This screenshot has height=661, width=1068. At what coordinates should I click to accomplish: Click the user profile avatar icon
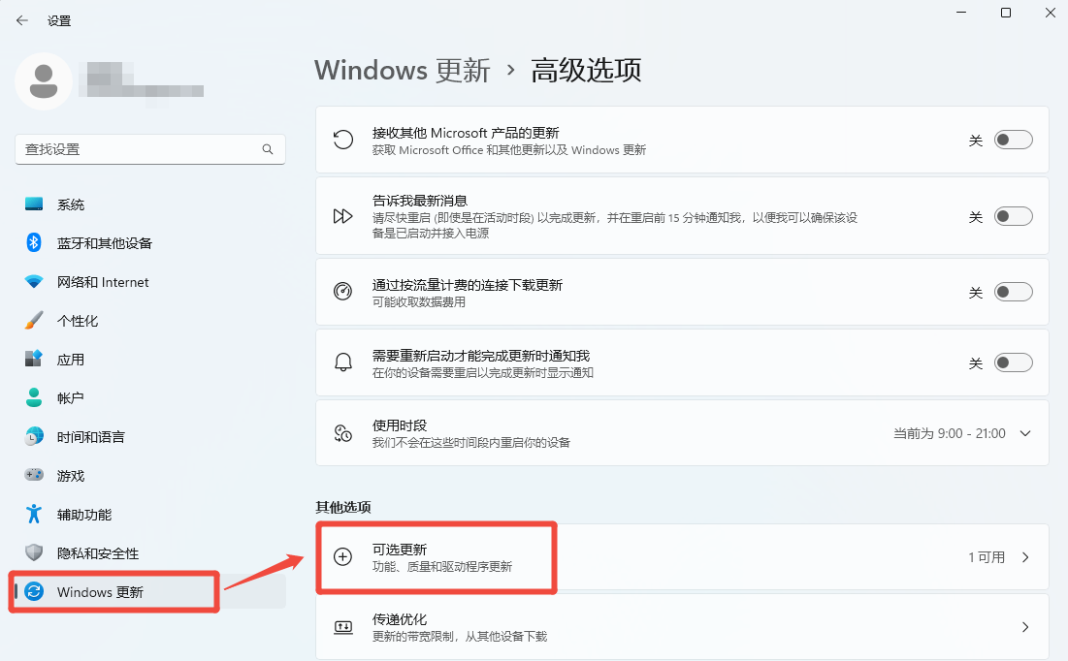pyautogui.click(x=44, y=81)
